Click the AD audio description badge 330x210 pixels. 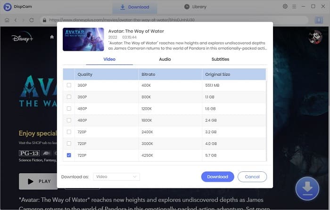click(46, 153)
